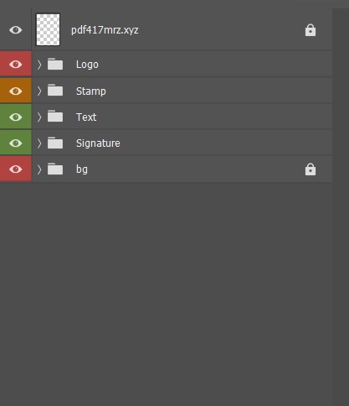
Task: Click the Signature folder icon
Action: pos(55,143)
